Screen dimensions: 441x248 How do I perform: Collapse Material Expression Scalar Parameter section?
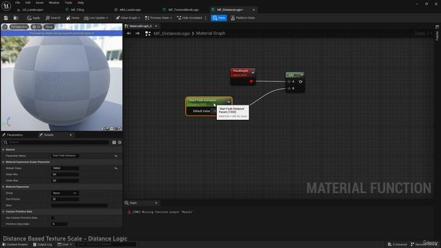(3, 162)
